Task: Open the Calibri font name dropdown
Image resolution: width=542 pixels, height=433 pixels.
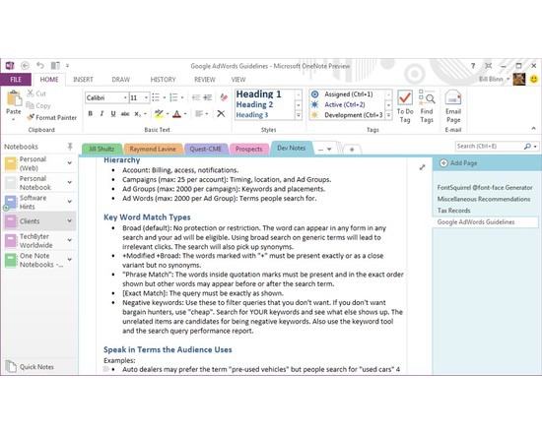Action: [x=125, y=98]
